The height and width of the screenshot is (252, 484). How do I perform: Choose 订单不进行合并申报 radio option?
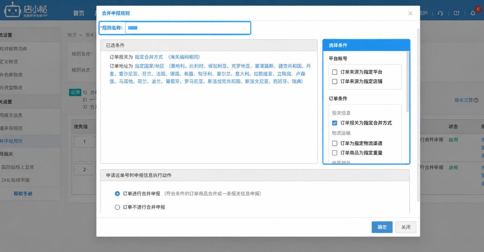117,207
